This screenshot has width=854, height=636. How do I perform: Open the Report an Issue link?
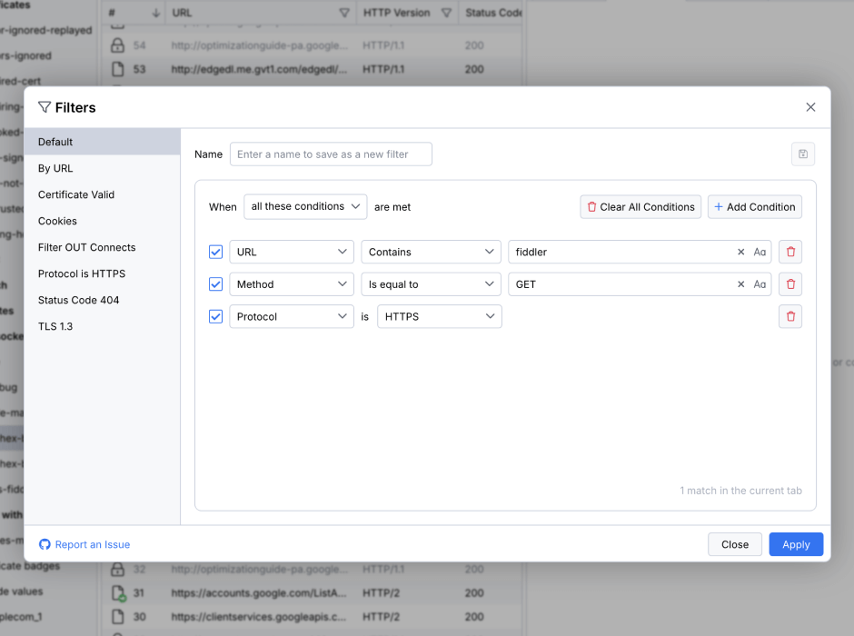[91, 544]
